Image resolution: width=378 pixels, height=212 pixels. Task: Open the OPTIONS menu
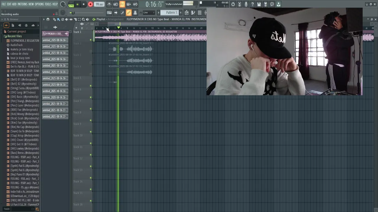[39, 4]
